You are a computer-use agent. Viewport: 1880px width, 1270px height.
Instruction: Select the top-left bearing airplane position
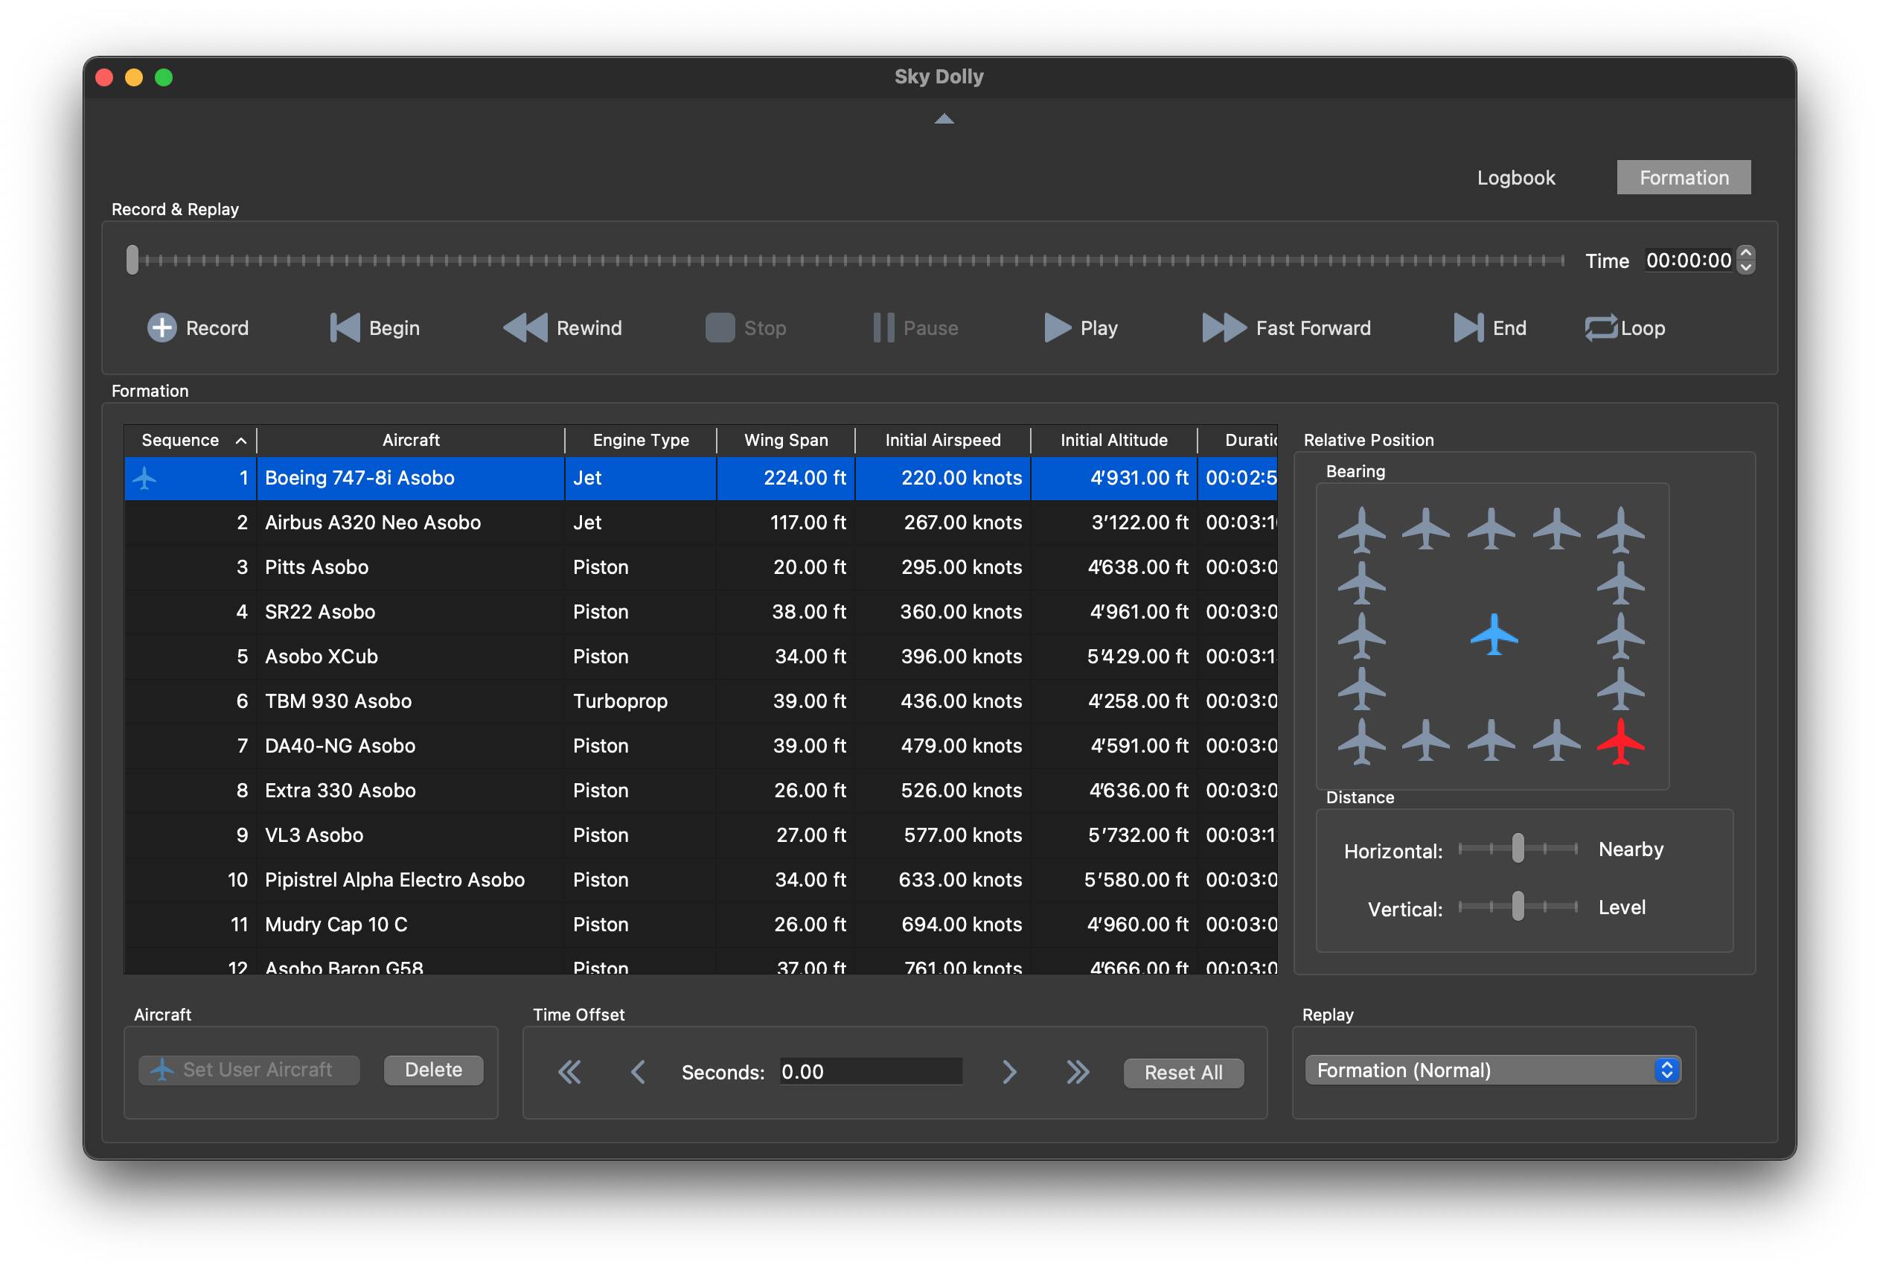pyautogui.click(x=1361, y=529)
